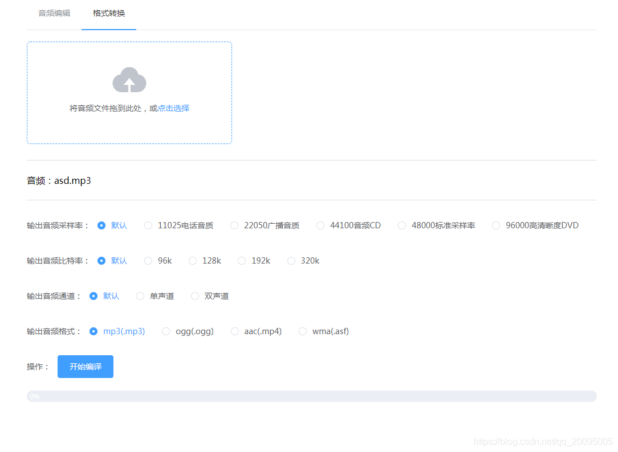Click the 输出音频比特率 label
The height and width of the screenshot is (452, 618).
coord(58,261)
